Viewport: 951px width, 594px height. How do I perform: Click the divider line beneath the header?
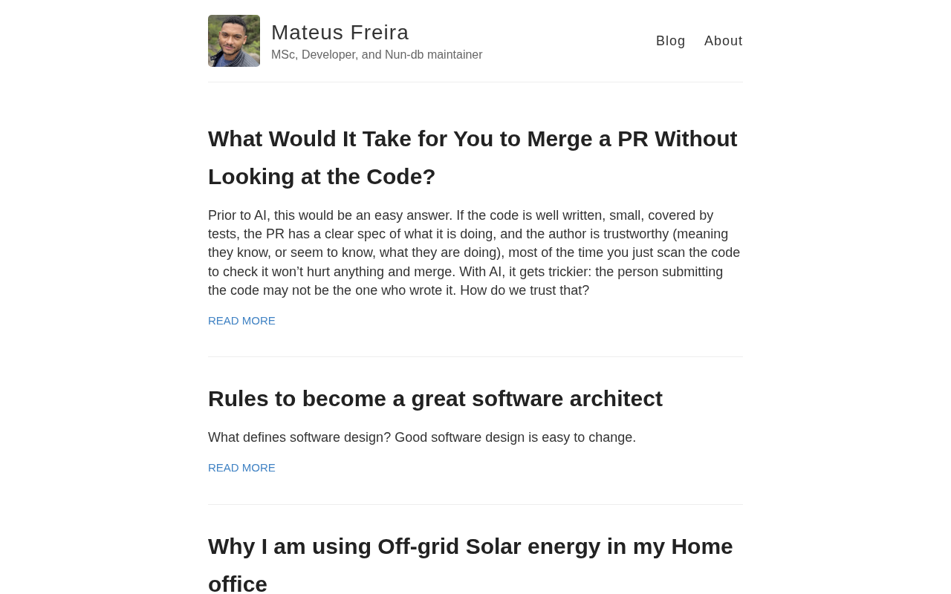(475, 82)
